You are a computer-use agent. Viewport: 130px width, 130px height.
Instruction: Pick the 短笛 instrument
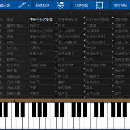click(x=33, y=71)
